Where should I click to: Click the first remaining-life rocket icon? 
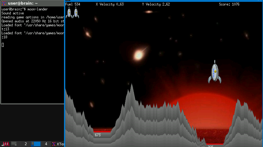pos(69,13)
